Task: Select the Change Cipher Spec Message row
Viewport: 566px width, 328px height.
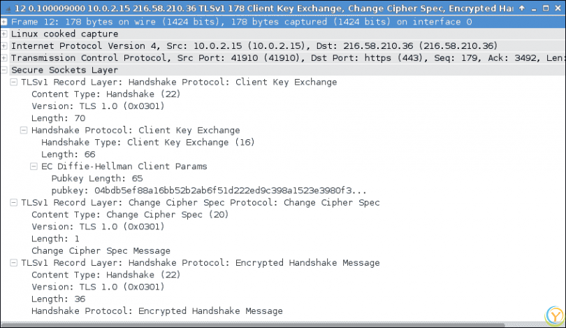Action: (x=101, y=250)
